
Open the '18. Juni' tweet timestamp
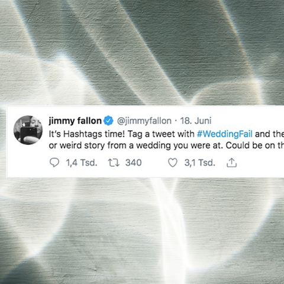tap(196, 121)
